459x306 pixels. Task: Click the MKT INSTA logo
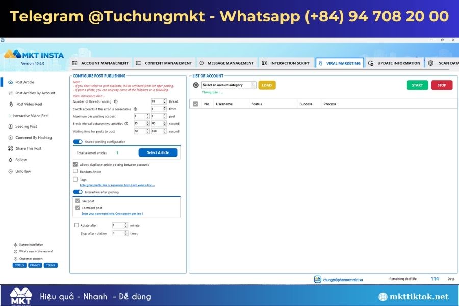coord(34,54)
